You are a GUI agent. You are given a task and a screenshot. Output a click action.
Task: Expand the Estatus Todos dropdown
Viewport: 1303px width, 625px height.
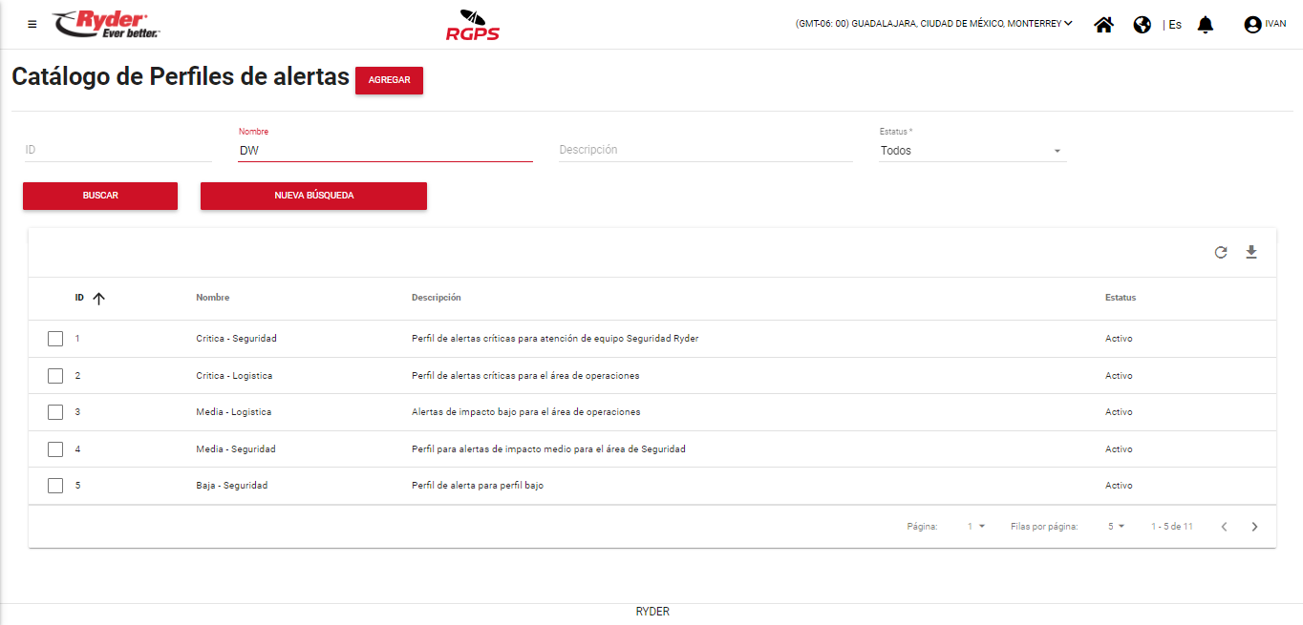pos(972,151)
